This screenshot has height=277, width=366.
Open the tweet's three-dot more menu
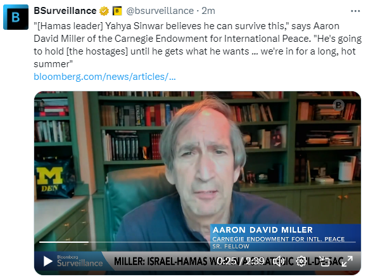click(355, 11)
